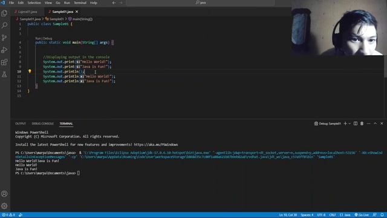Click the webcam video overlay
This screenshot has width=387, height=218.
point(339,28)
